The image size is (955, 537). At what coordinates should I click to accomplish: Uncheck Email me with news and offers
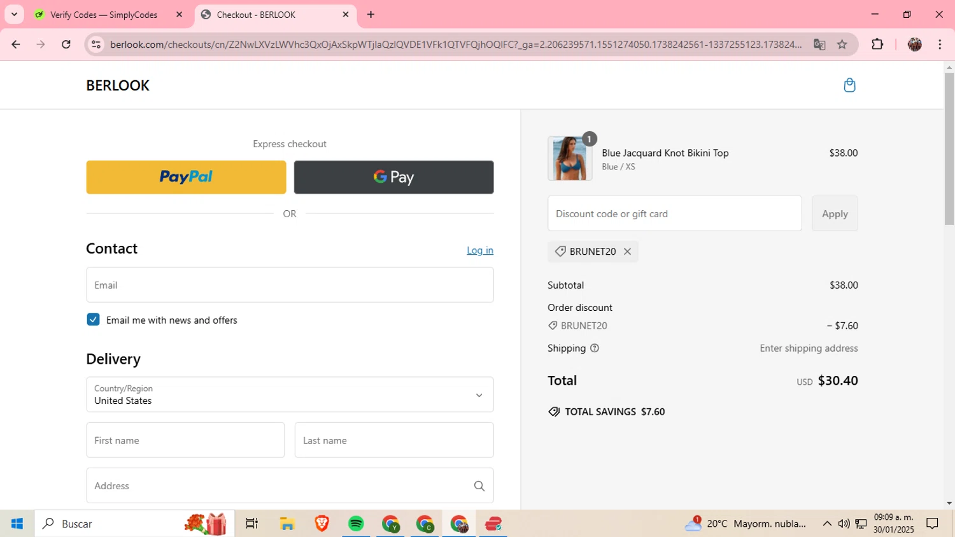pyautogui.click(x=93, y=320)
